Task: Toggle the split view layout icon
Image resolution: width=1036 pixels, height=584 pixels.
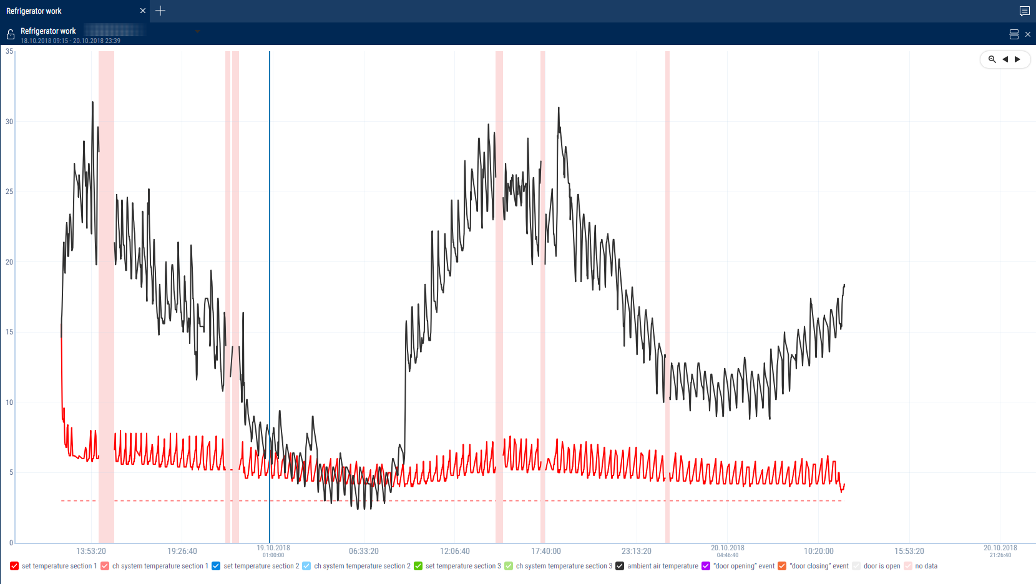Action: pyautogui.click(x=1014, y=34)
